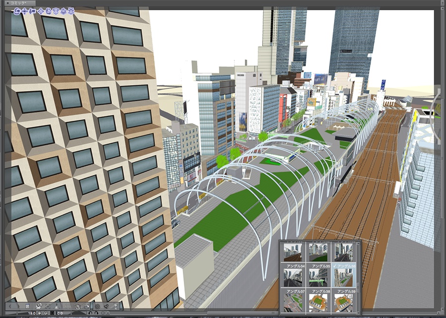Viewport: 446px width, 318px height.
Task: Select the camera dolly (forward/back) tool
Action: click(32, 11)
